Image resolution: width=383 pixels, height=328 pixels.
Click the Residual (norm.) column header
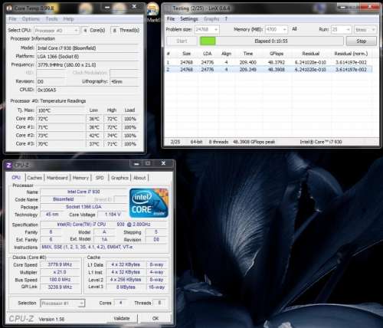[x=351, y=54]
